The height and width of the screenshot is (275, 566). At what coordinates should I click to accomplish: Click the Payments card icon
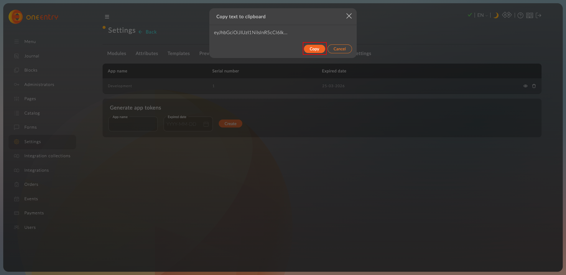17,213
